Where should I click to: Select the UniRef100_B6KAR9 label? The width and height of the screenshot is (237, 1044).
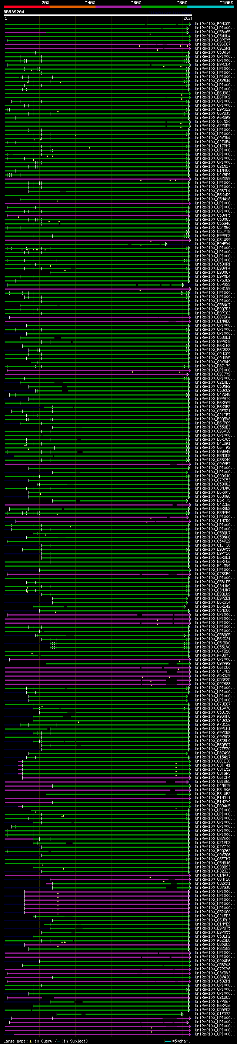(x=213, y=195)
